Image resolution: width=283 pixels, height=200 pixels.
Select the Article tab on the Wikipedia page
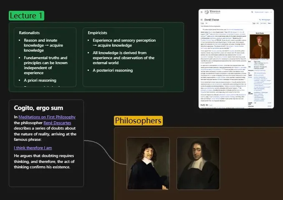pos(202,23)
